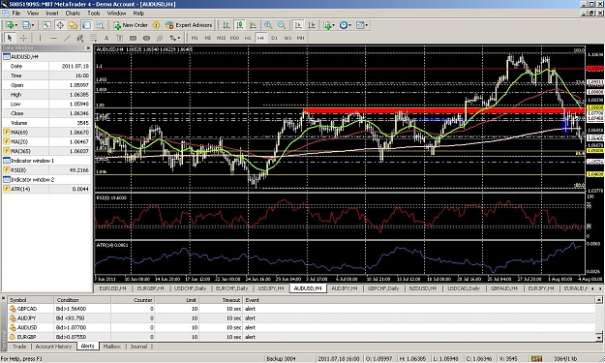
Task: Open the periodicity clock dropdown
Action: pyautogui.click(x=346, y=25)
